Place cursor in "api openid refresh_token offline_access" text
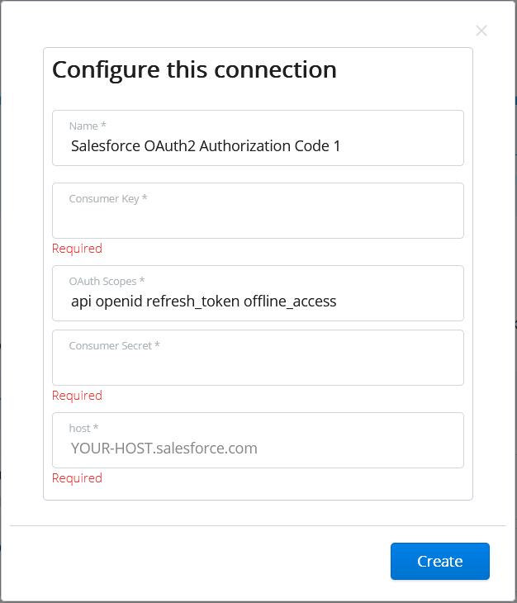This screenshot has width=517, height=603. click(203, 301)
